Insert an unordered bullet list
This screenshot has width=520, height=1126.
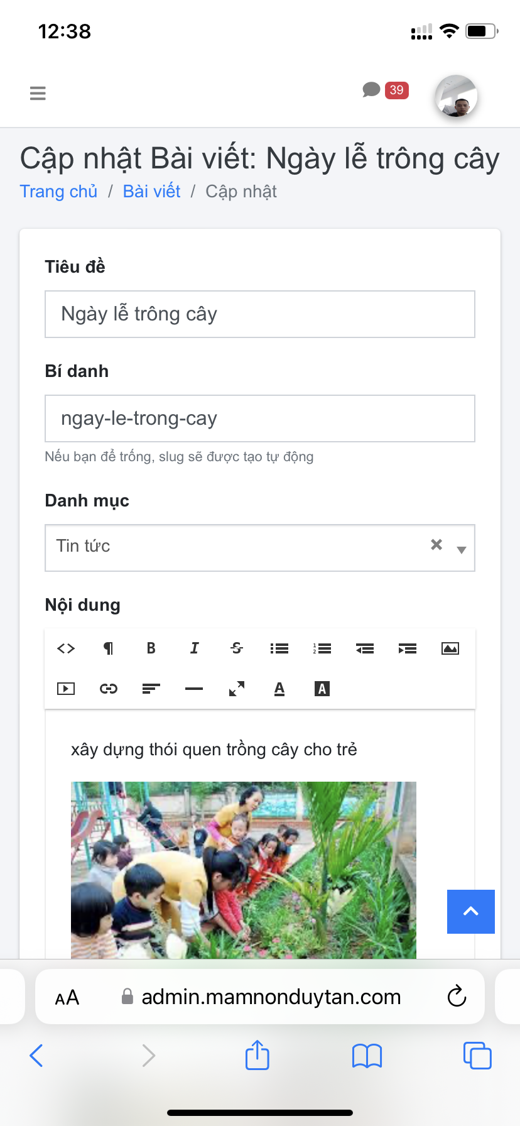coord(279,648)
